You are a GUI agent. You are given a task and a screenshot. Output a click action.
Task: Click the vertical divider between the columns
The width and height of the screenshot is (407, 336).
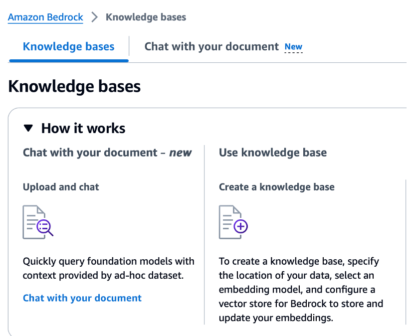pos(204,234)
